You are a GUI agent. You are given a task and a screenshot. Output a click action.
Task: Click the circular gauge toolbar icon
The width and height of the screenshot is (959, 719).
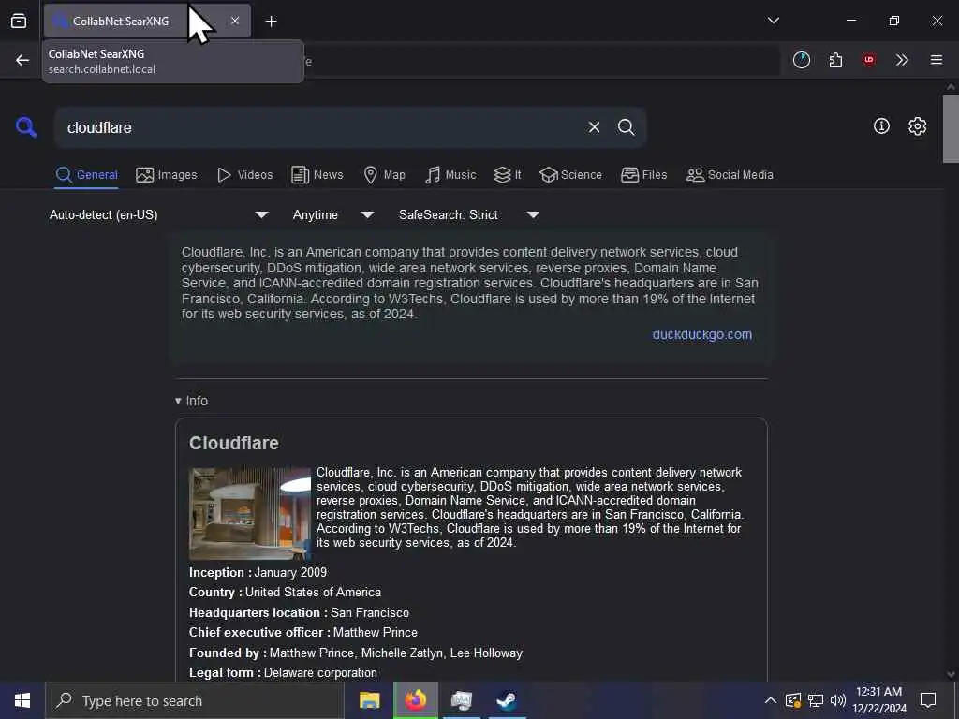[802, 60]
